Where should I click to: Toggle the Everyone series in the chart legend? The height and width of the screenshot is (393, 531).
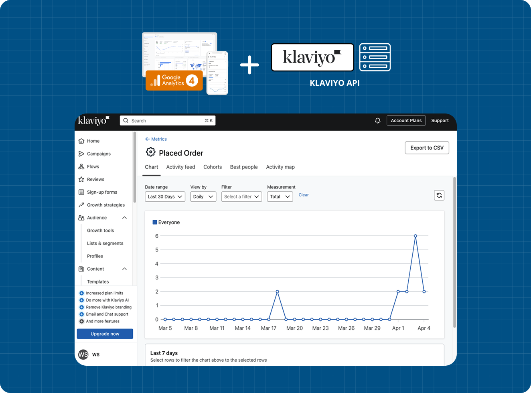tap(166, 222)
